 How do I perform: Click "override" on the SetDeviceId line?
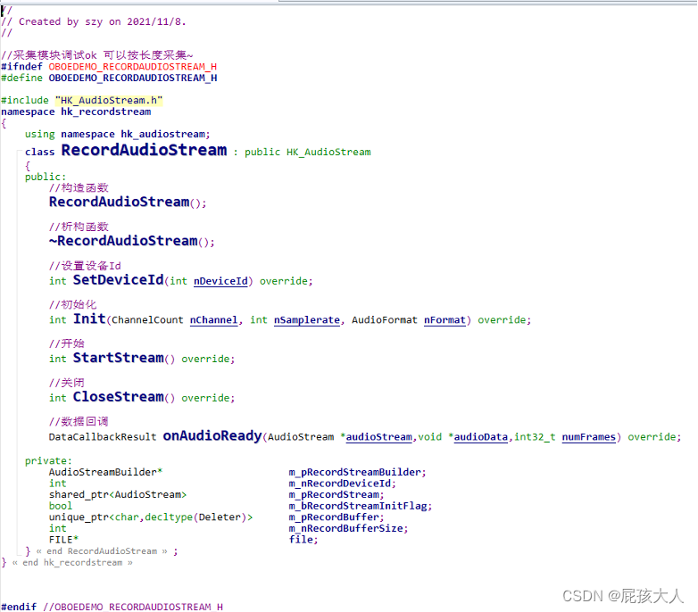[x=284, y=281]
